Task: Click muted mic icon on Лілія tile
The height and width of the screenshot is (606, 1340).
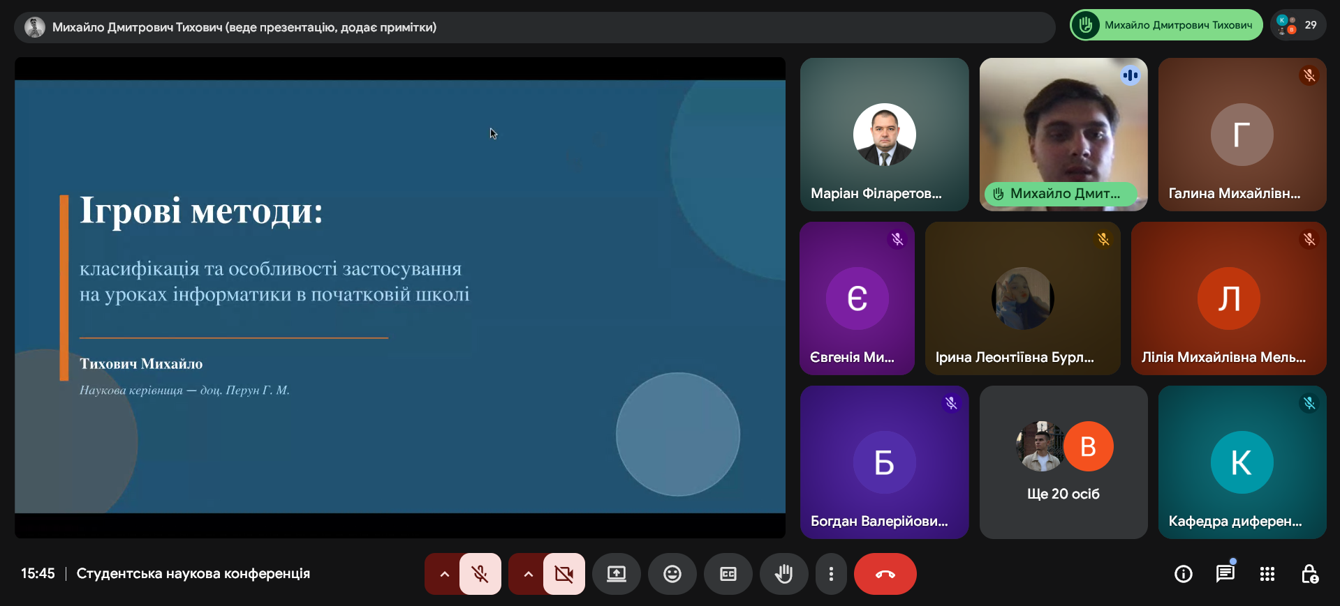Action: tap(1309, 239)
